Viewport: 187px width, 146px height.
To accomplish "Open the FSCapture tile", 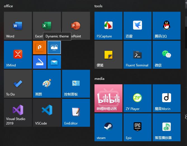I will tap(108, 26).
